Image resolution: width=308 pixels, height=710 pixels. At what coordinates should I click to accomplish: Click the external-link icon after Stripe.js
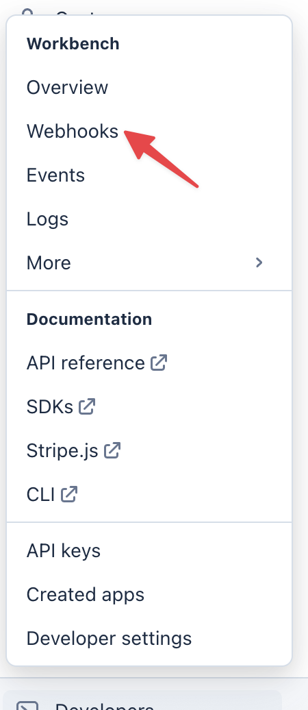(x=112, y=450)
